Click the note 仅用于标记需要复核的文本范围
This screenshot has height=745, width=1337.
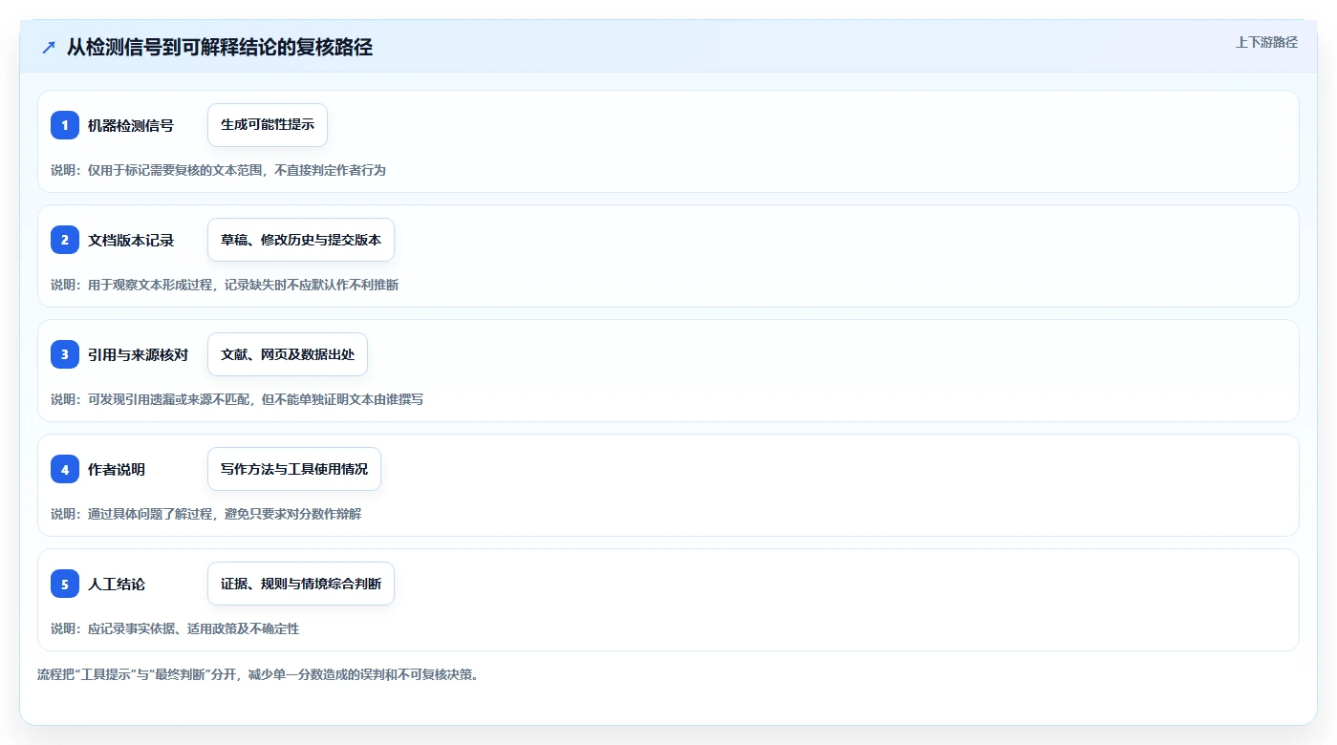pos(174,170)
